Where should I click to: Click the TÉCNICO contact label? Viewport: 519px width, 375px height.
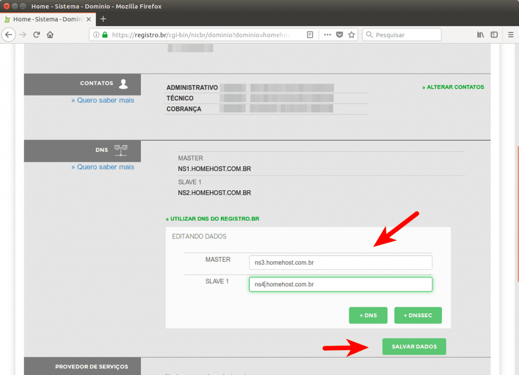coord(180,98)
